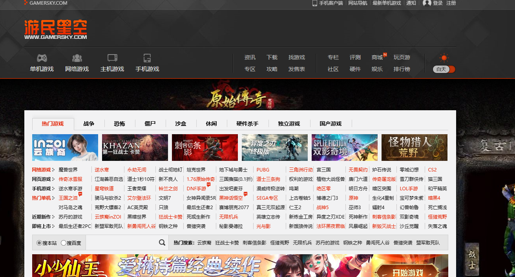Open the 原神 game link
This screenshot has width=515, height=277.
[x=353, y=198]
